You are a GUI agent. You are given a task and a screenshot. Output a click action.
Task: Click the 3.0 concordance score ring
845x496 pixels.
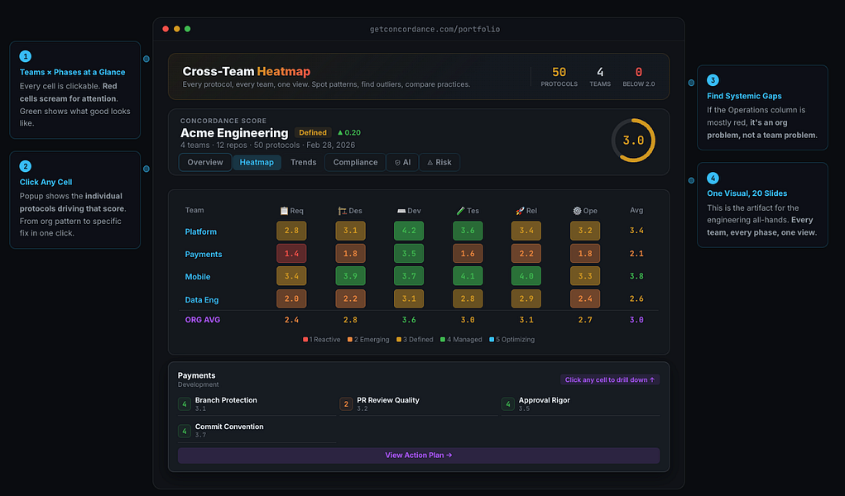click(x=633, y=141)
